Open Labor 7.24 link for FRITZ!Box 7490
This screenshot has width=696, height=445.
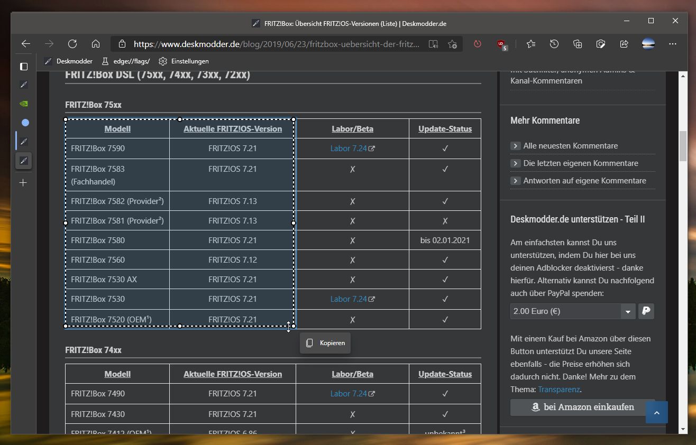352,394
